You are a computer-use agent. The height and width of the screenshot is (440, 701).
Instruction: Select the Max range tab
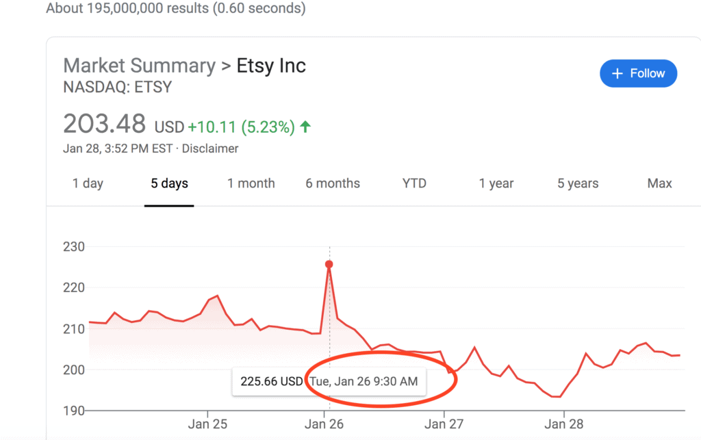[659, 183]
